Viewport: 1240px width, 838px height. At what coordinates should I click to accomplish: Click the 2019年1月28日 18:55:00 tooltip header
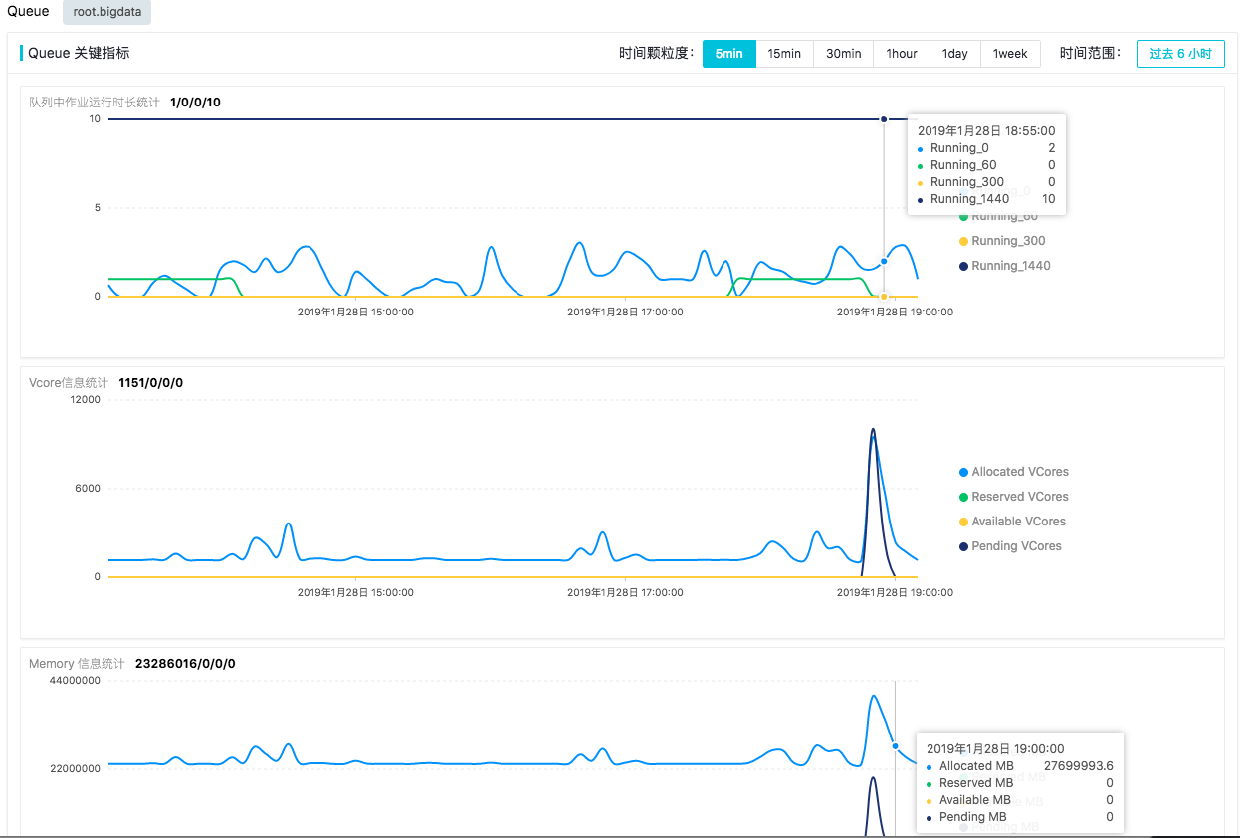coord(986,130)
